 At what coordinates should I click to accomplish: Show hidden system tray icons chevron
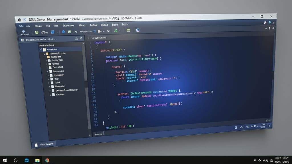click(x=255, y=160)
